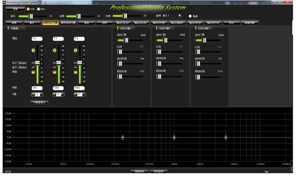Decrease Q value for band 3
The width and height of the screenshot is (296, 178).
pos(75,95)
